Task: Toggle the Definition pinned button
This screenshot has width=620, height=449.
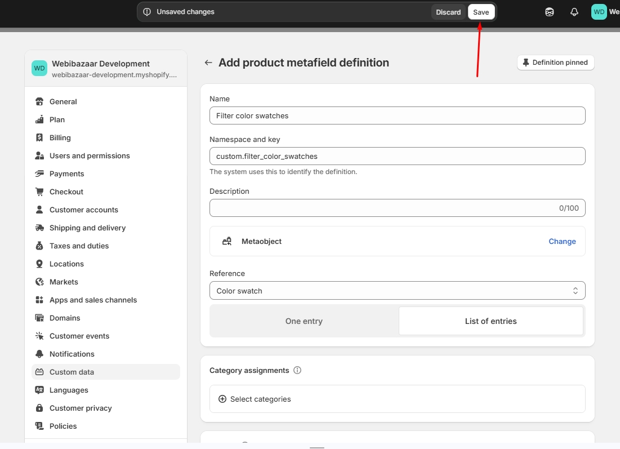Action: click(555, 63)
